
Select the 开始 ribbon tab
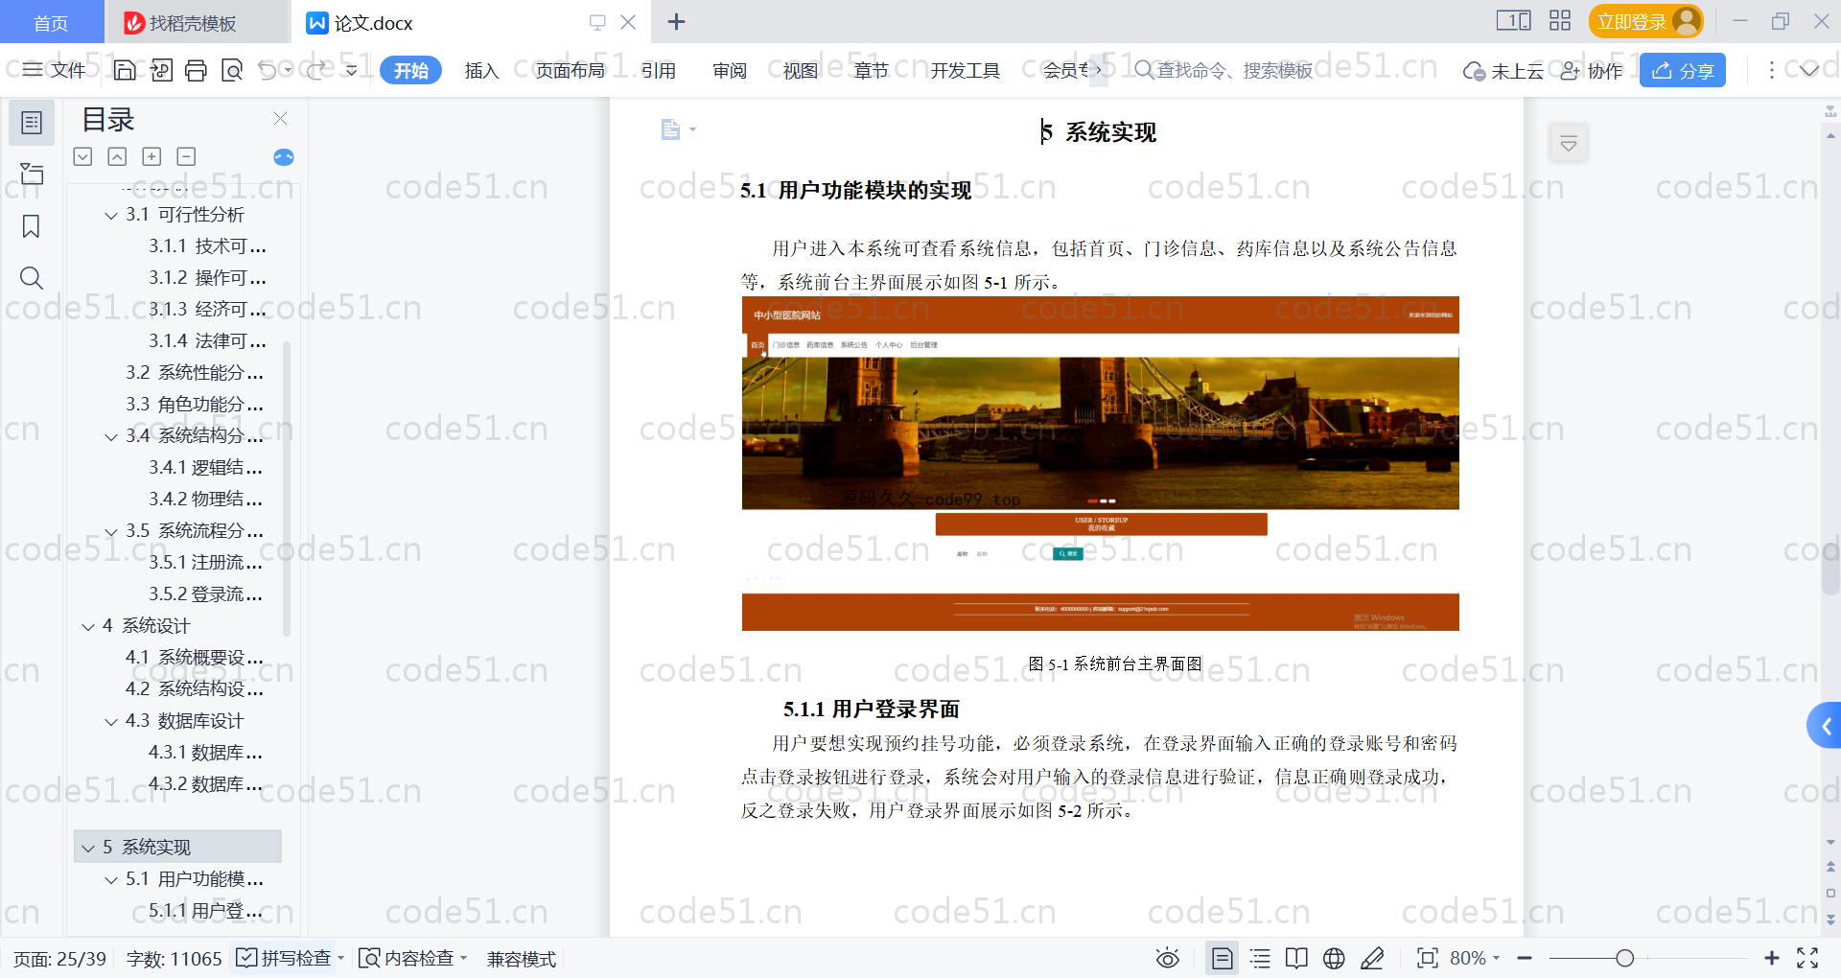click(x=410, y=70)
